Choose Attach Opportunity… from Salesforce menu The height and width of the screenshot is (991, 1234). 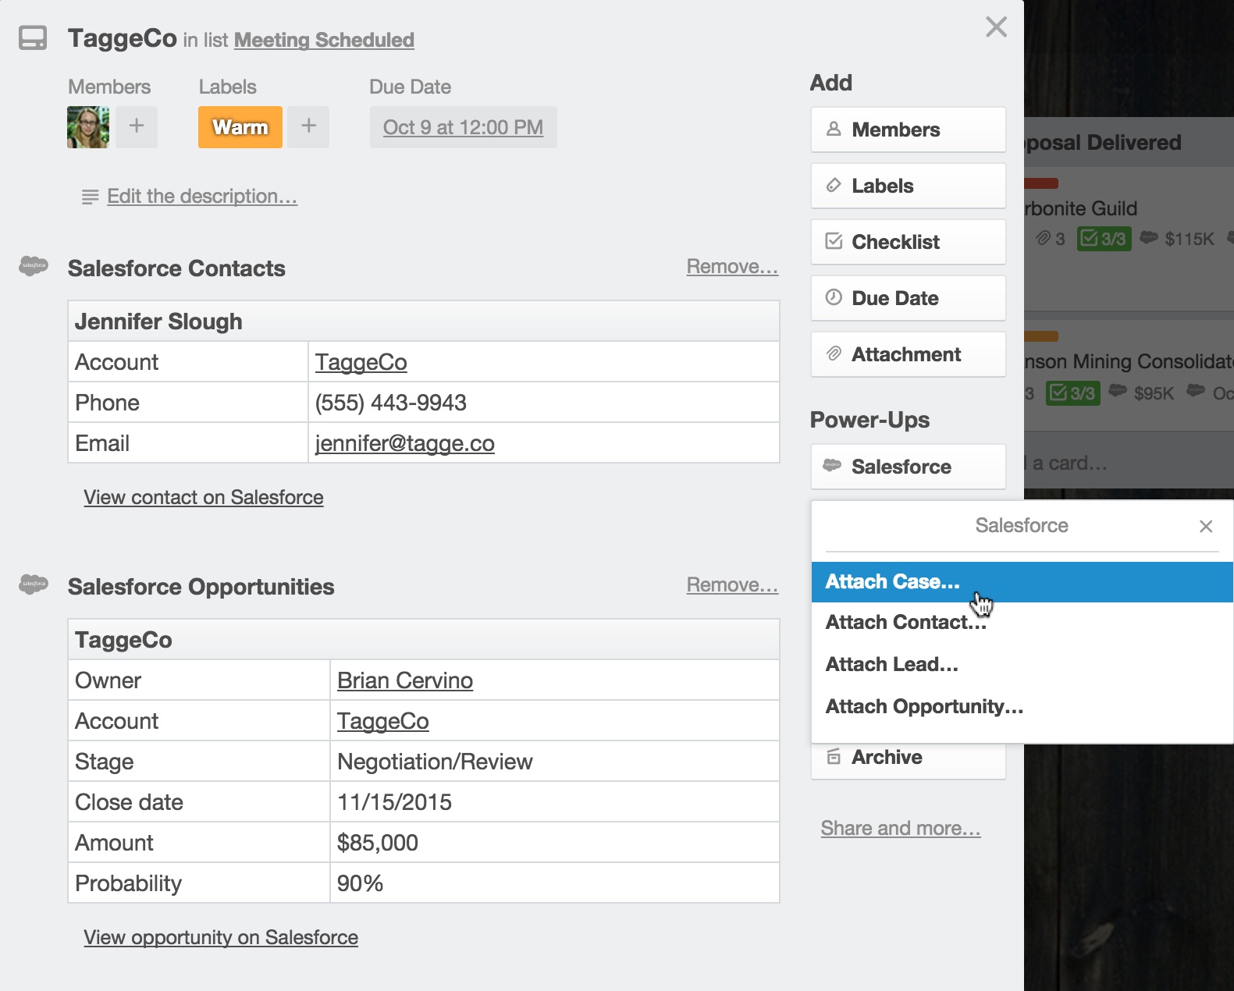click(x=1022, y=707)
